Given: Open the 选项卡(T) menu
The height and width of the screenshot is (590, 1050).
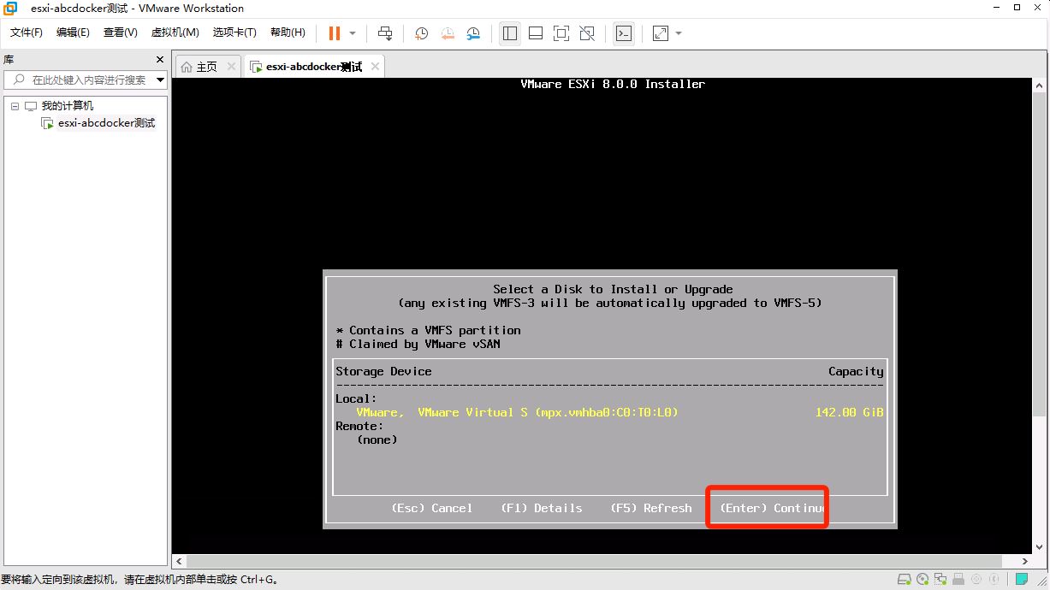Looking at the screenshot, I should (x=234, y=32).
